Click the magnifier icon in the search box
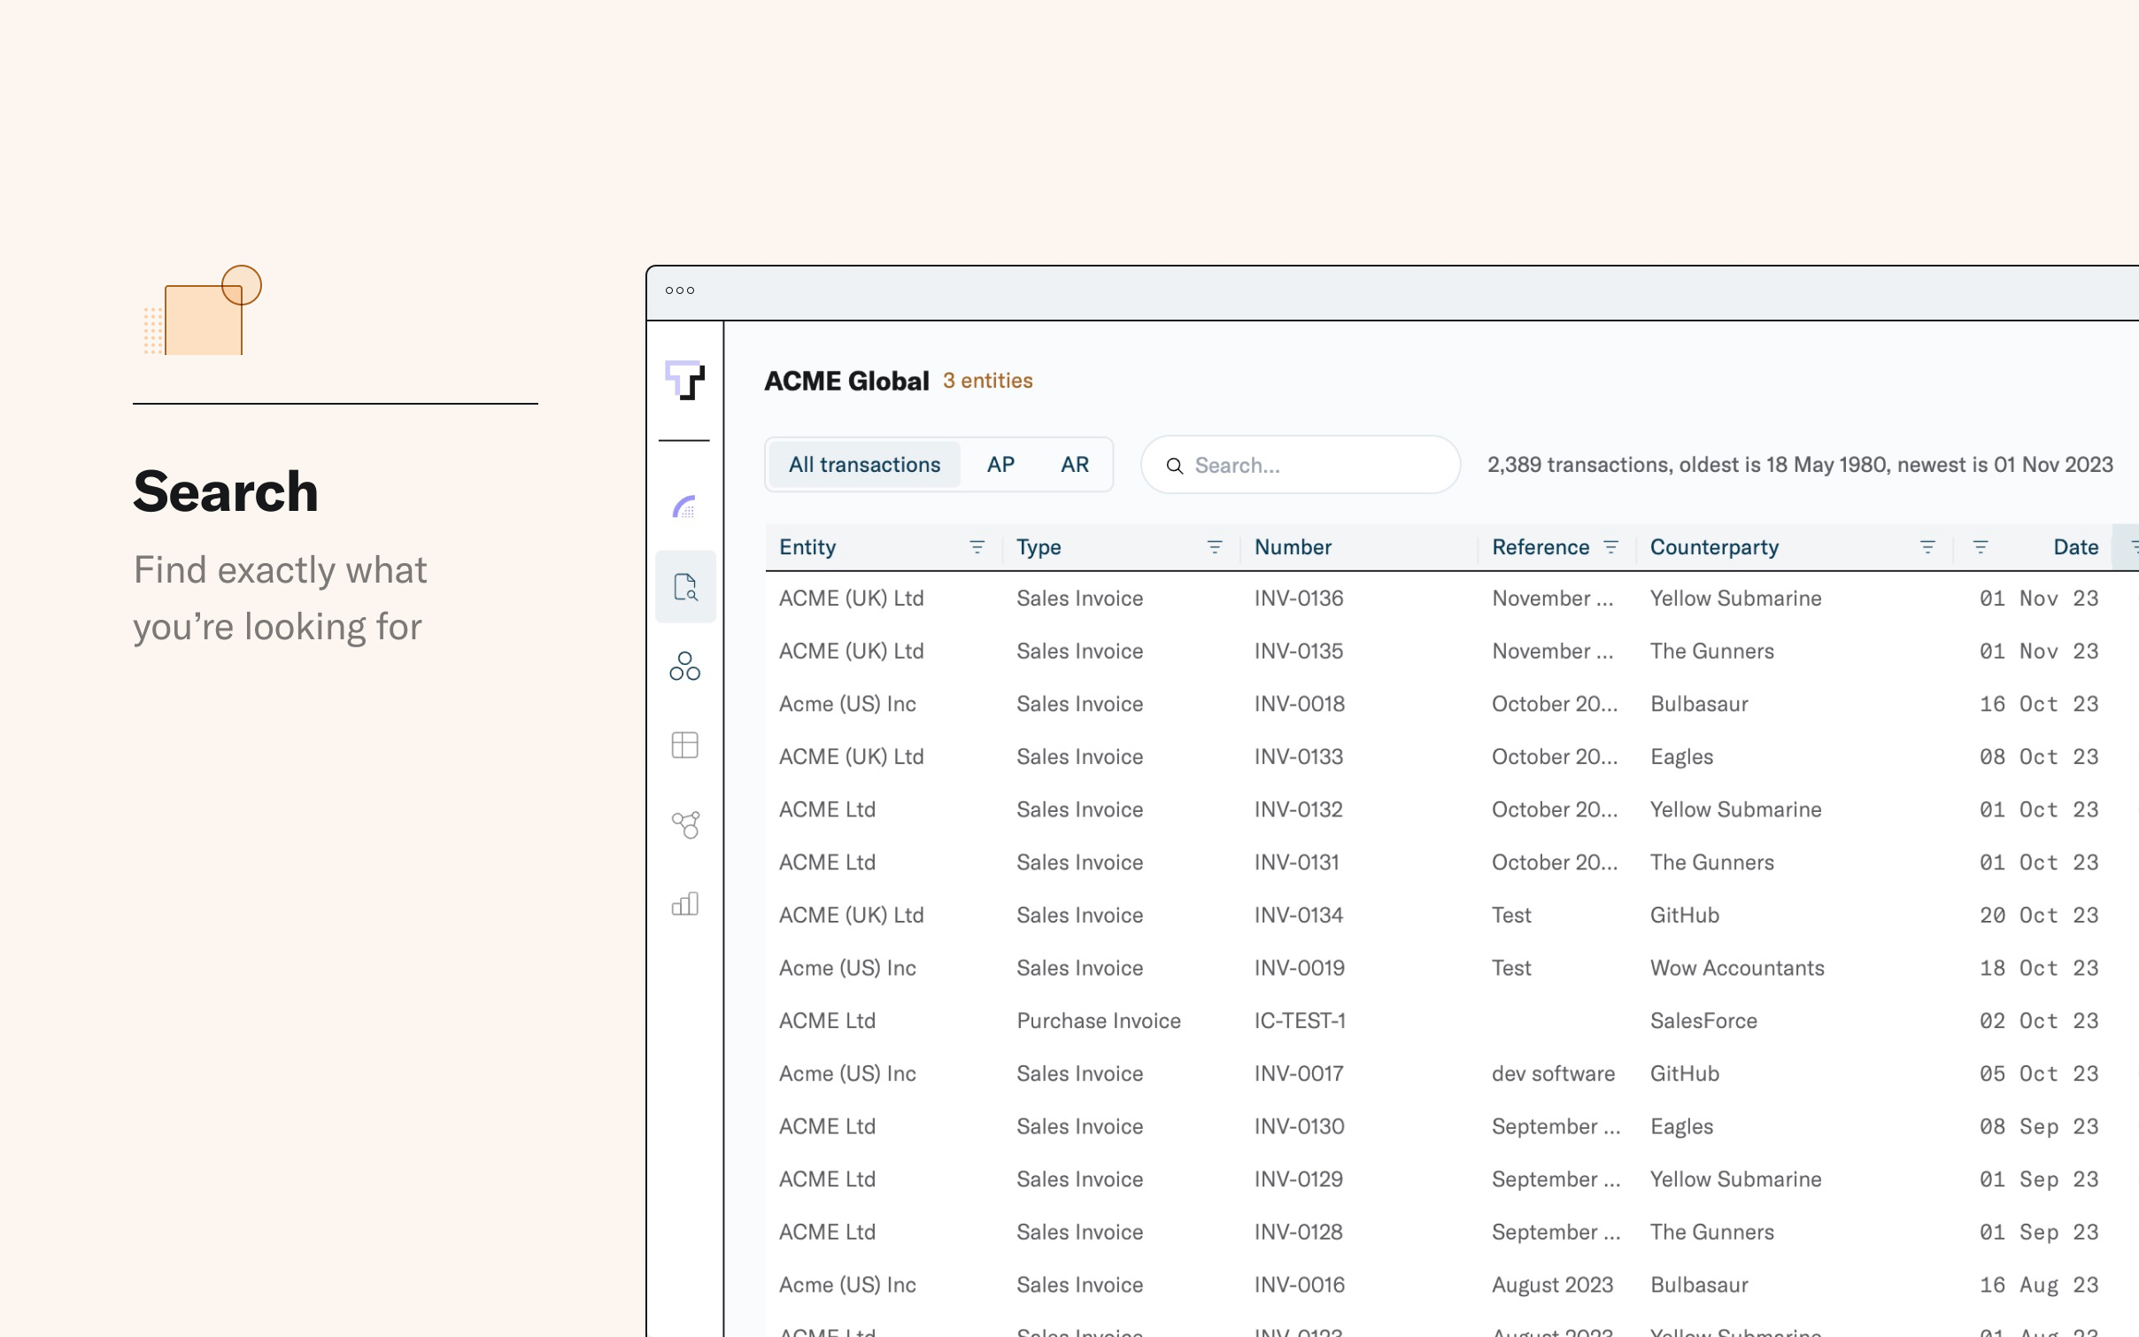This screenshot has height=1337, width=2139. [x=1175, y=466]
